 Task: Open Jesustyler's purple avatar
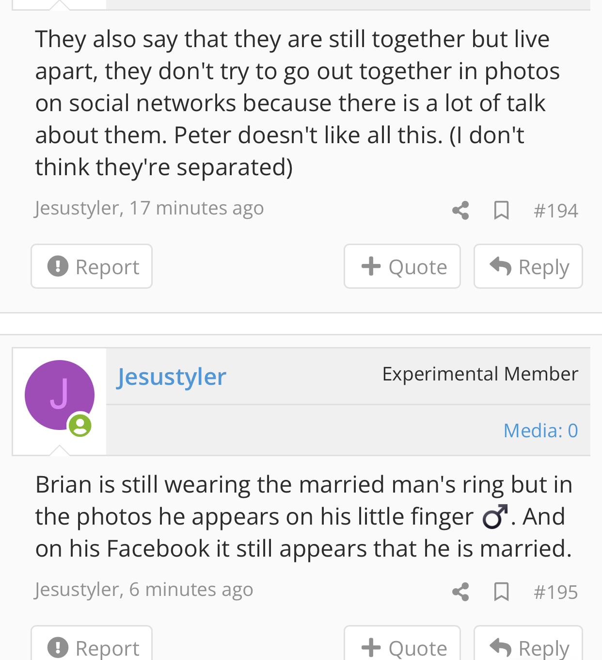[x=59, y=395]
